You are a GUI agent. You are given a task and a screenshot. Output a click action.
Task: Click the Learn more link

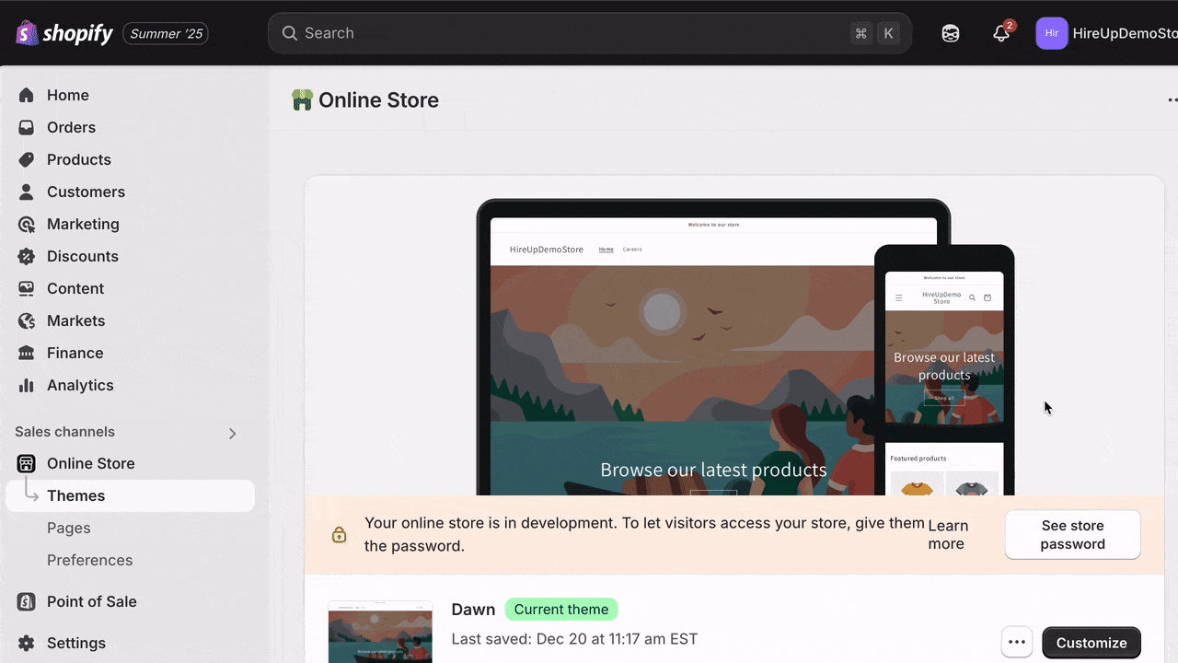click(x=946, y=534)
